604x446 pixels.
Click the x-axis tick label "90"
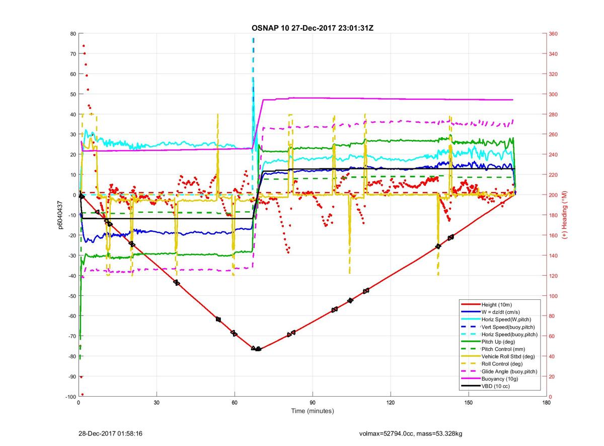(x=313, y=403)
